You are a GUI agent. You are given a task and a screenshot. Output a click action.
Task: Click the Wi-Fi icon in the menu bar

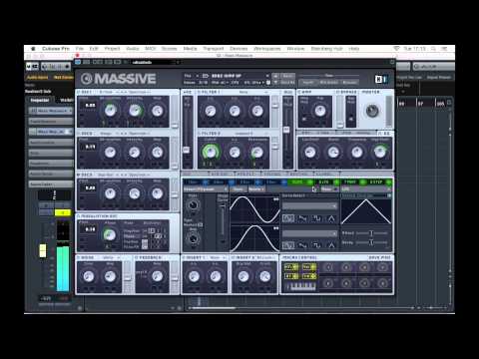pyautogui.click(x=396, y=49)
